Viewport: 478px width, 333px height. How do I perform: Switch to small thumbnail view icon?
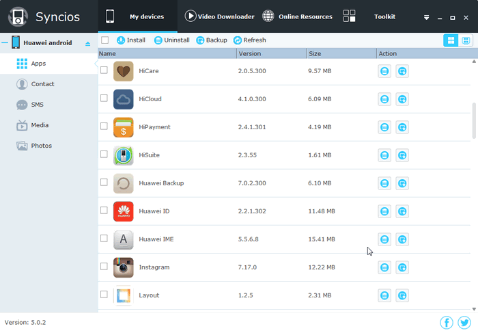[466, 40]
